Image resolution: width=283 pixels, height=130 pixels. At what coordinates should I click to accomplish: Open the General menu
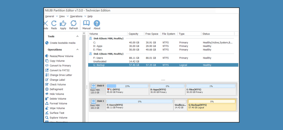click(x=50, y=16)
